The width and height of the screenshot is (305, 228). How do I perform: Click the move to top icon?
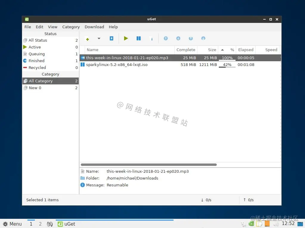[191, 38]
